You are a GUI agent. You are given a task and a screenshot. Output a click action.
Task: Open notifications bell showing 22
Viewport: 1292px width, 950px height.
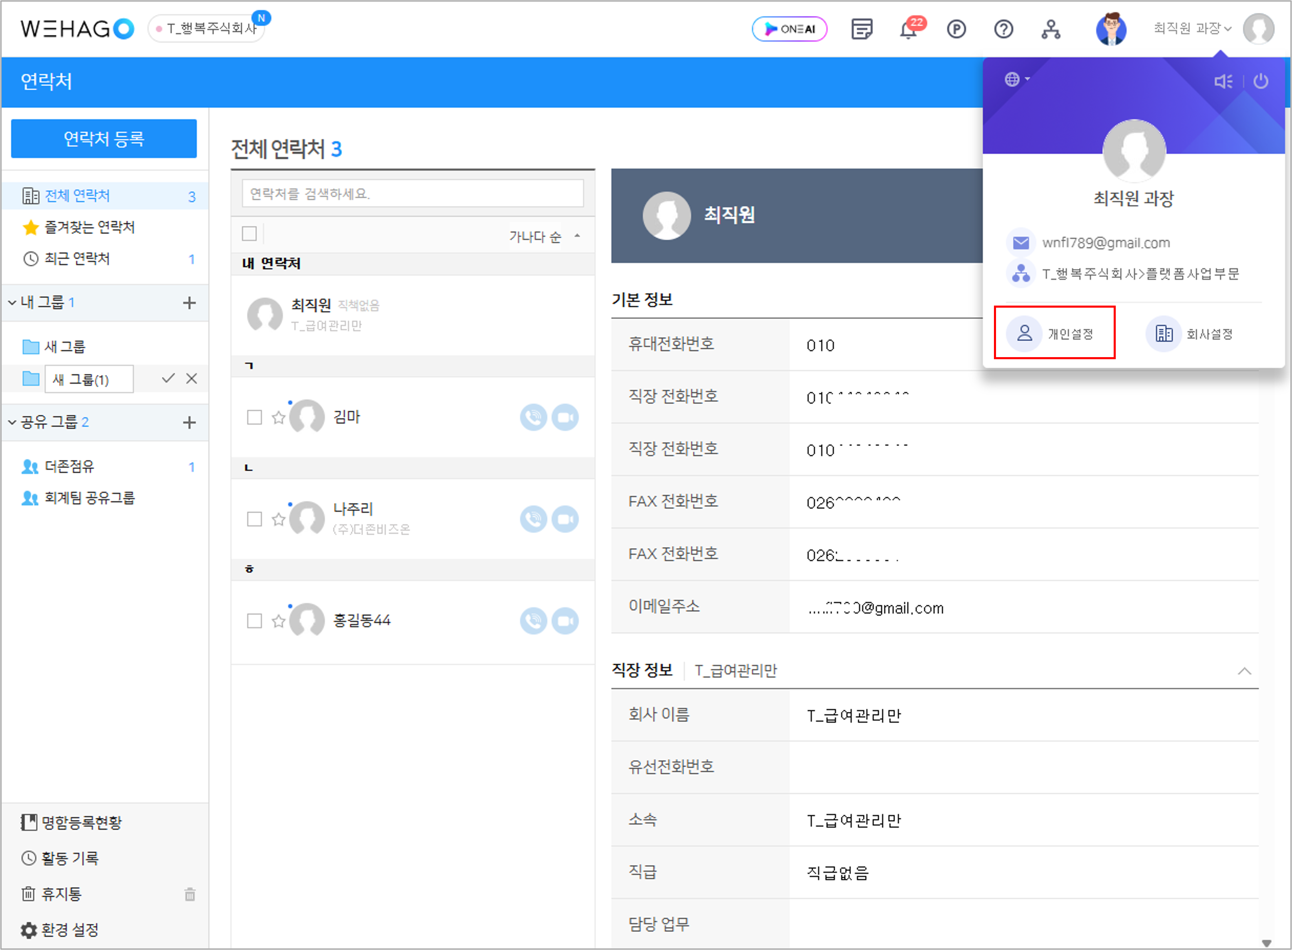point(910,30)
